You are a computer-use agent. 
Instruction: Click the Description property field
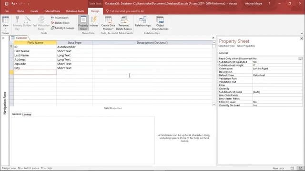(x=277, y=72)
